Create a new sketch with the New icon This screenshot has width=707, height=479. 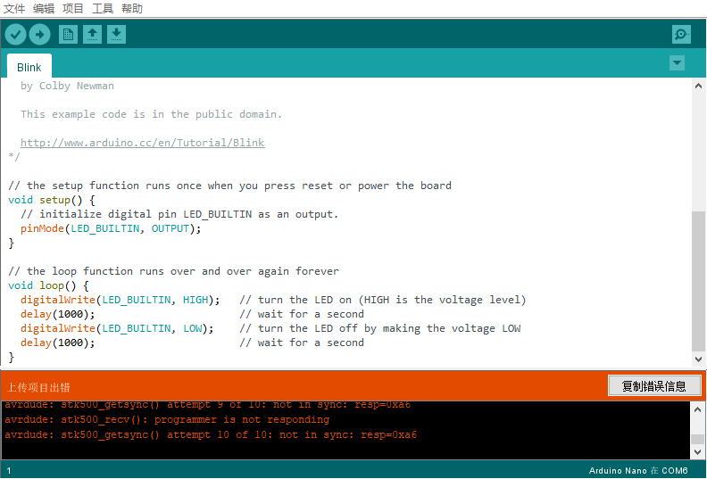click(x=68, y=35)
